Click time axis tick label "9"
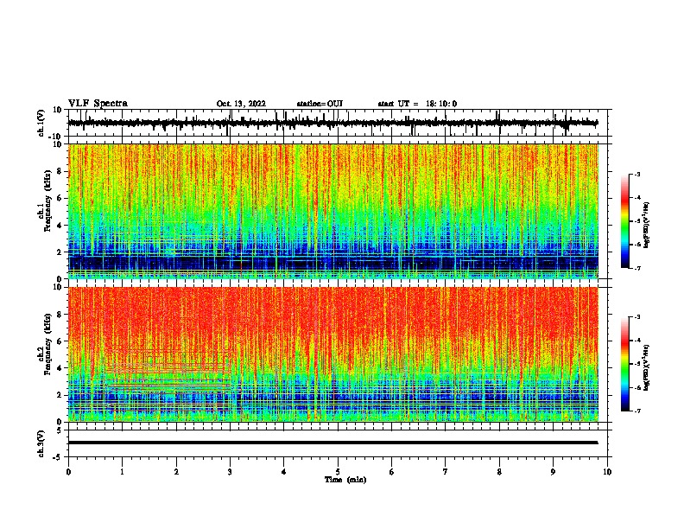This screenshot has width=684, height=529. [x=553, y=472]
